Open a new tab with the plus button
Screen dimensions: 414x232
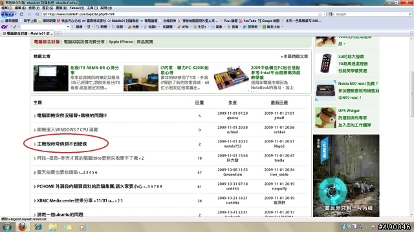pyautogui.click(x=58, y=34)
